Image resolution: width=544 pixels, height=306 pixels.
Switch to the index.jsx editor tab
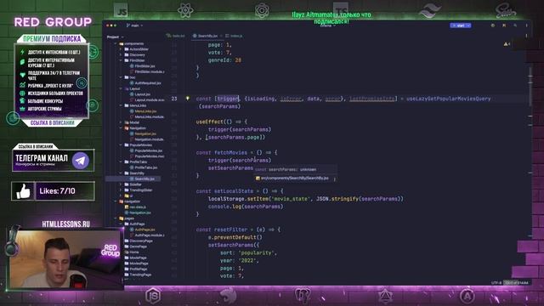[234, 36]
